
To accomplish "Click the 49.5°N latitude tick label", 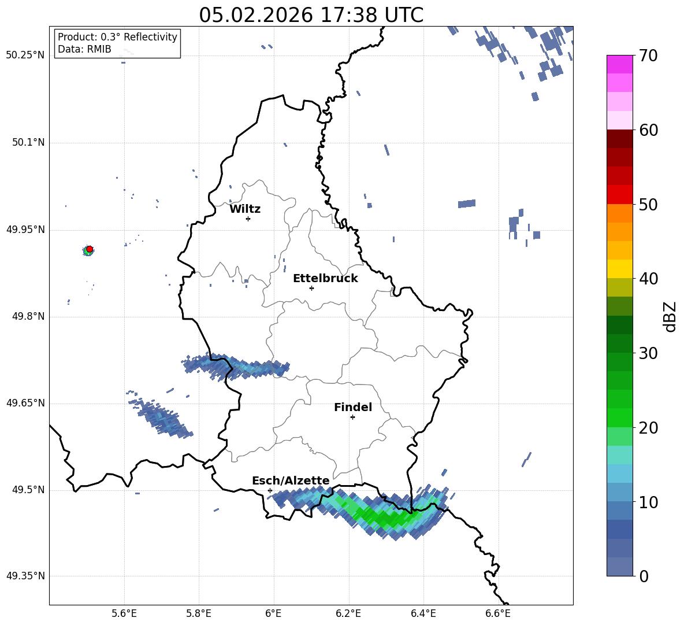I will tap(28, 490).
